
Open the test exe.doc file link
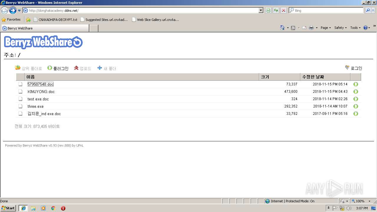[38, 99]
